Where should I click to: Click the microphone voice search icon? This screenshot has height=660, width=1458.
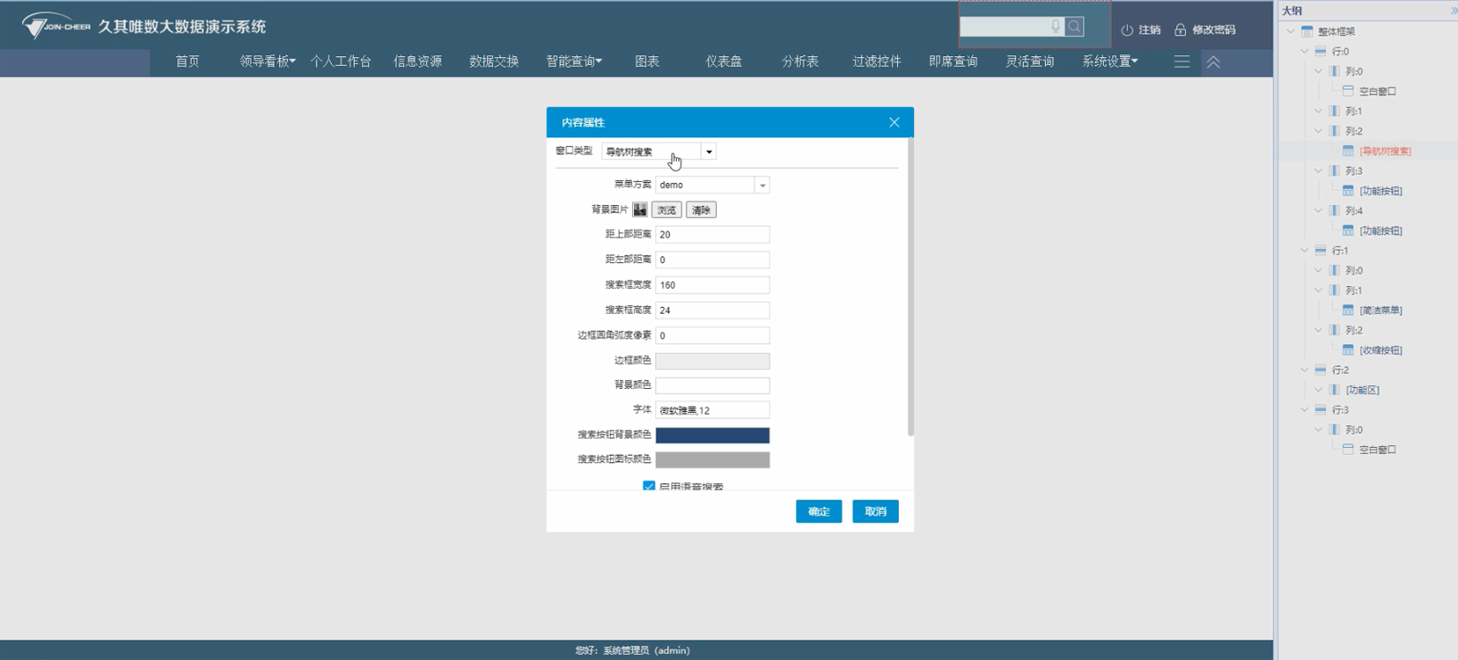pyautogui.click(x=1055, y=27)
